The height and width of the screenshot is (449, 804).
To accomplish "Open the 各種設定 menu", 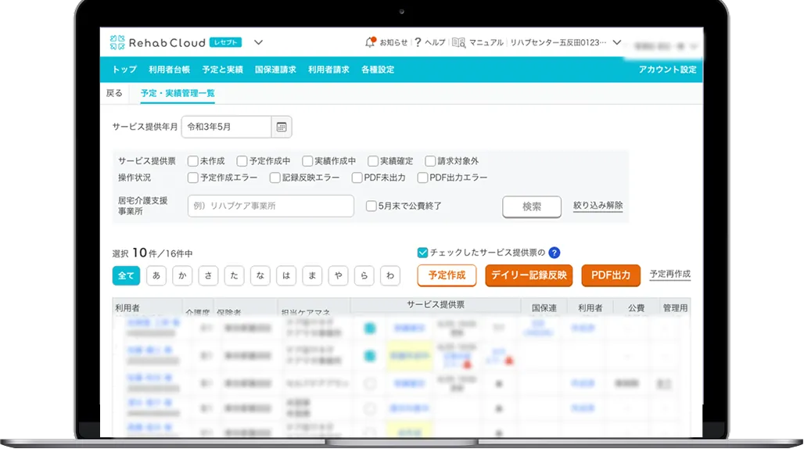I will pos(378,70).
